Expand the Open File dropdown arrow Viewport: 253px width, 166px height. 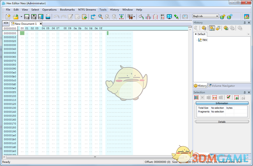click(x=21, y=16)
